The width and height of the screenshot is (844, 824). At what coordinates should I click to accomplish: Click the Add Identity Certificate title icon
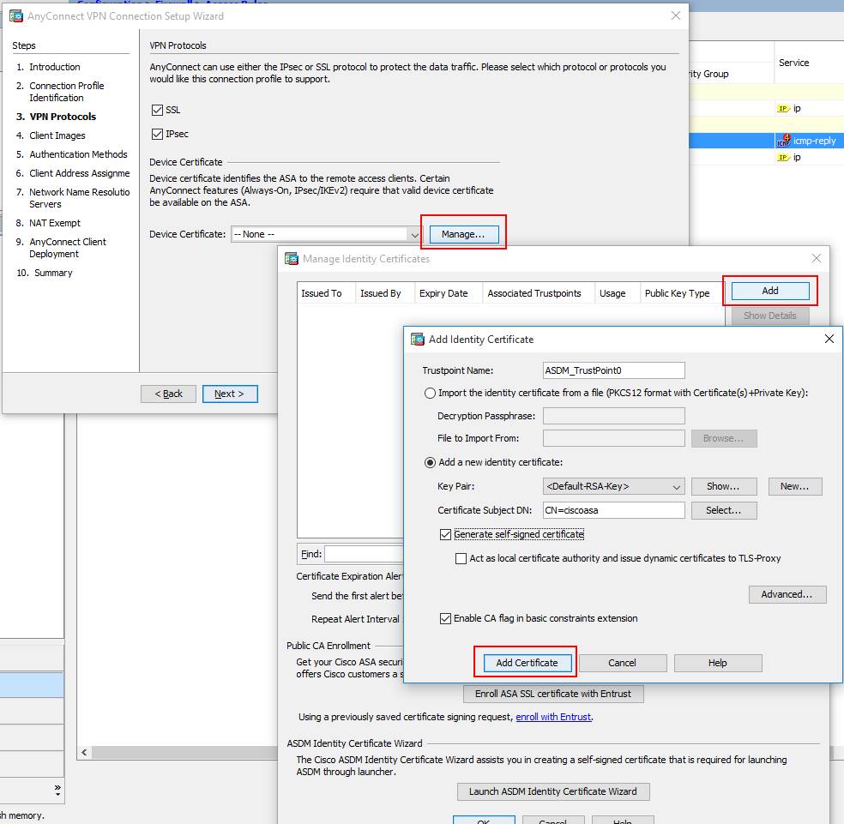tap(418, 339)
